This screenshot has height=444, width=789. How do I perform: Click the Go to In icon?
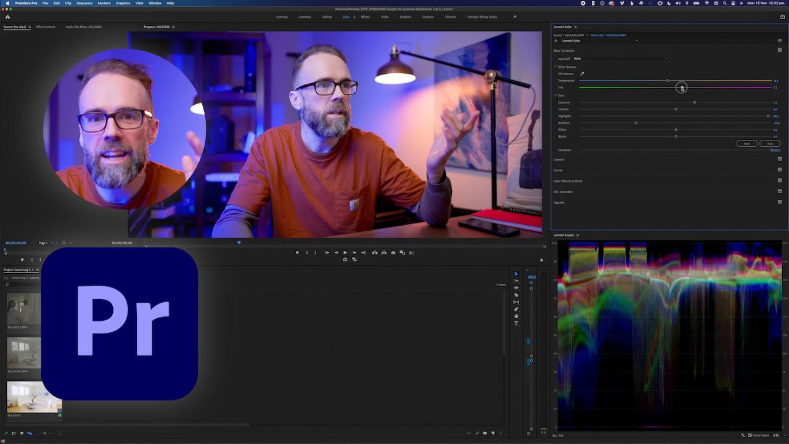[327, 252]
